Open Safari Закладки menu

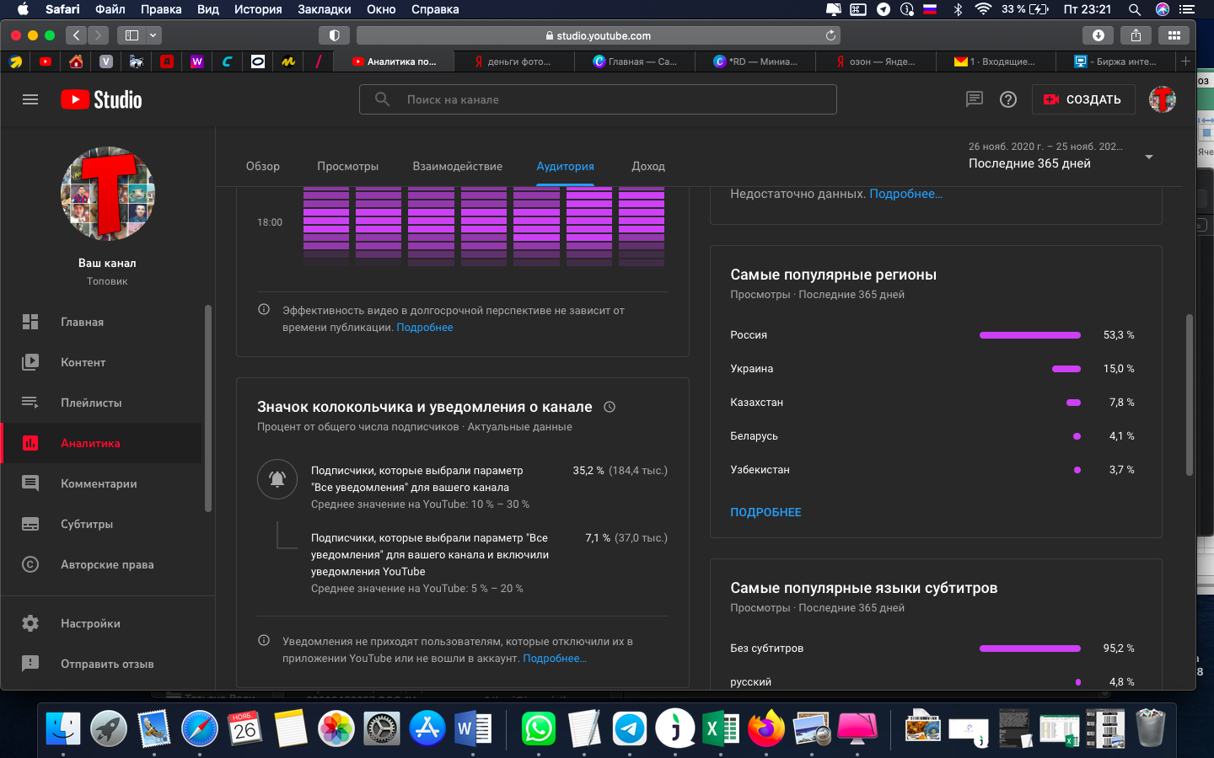(325, 9)
